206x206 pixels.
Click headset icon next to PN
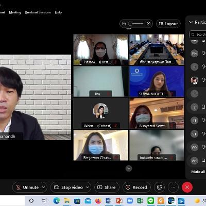point(203,53)
